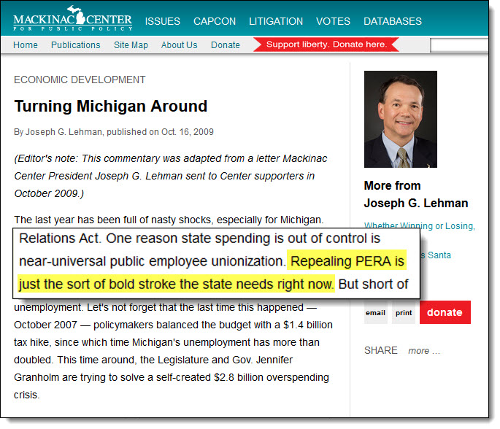Click the Site Map link

[x=131, y=45]
